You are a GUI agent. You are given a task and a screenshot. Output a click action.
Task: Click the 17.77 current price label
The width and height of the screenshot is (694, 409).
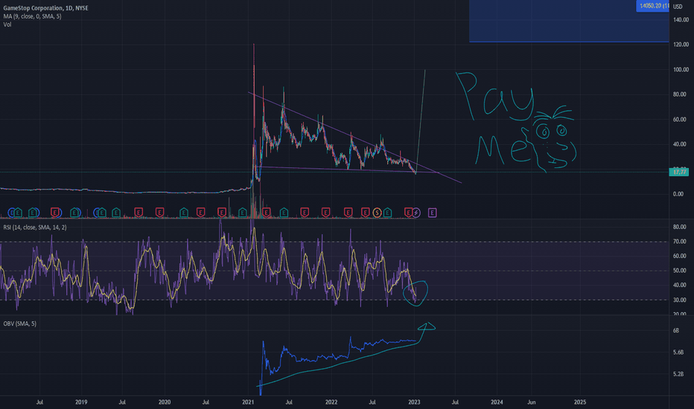pyautogui.click(x=679, y=172)
